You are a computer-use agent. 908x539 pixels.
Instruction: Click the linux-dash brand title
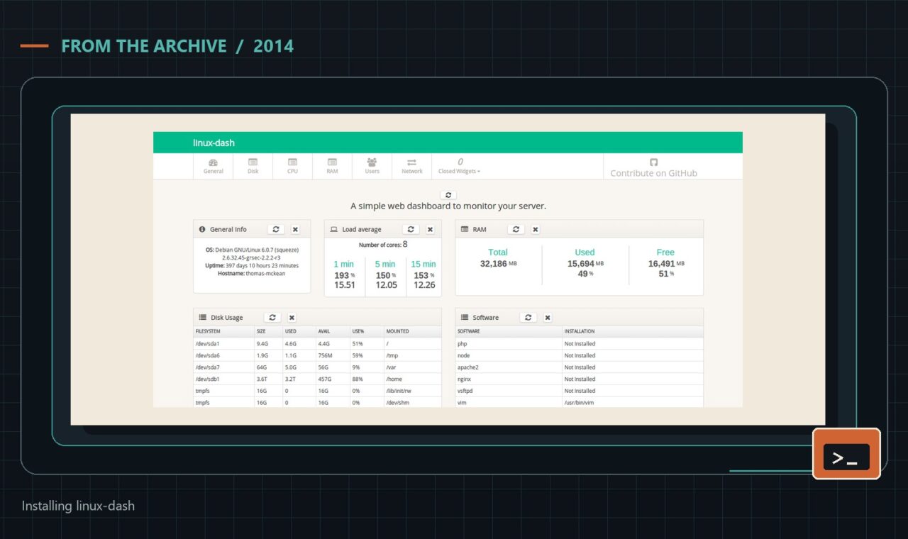pos(214,143)
